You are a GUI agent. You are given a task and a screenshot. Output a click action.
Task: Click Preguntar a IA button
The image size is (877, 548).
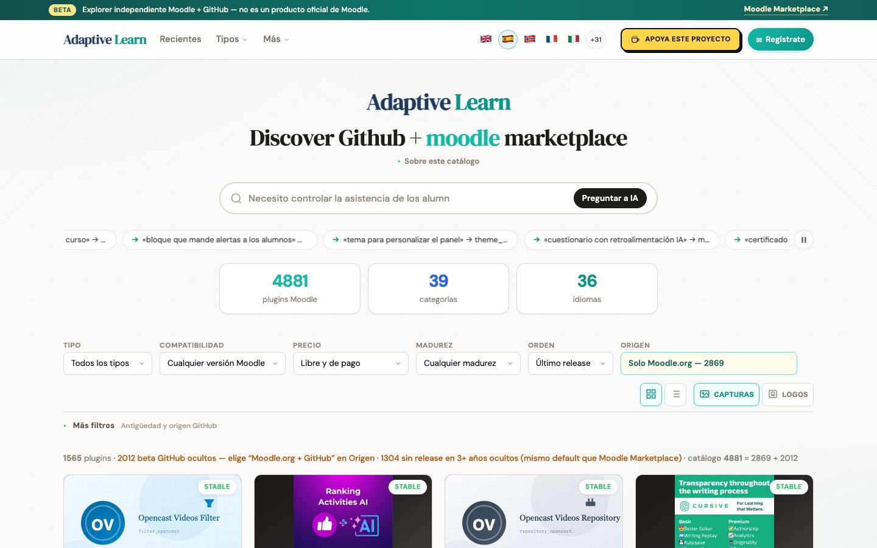click(610, 198)
